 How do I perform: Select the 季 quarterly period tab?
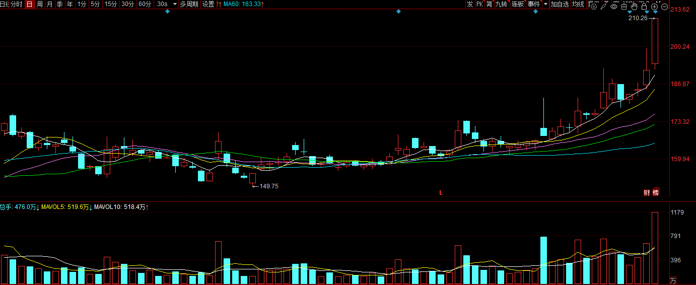click(x=59, y=4)
